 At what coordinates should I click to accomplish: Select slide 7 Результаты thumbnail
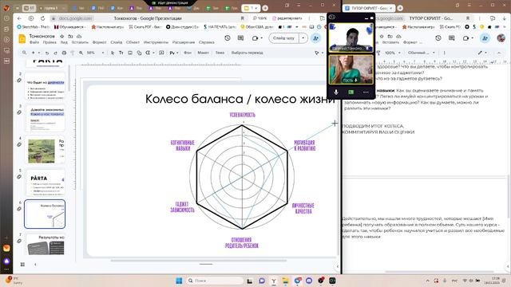coord(45,244)
